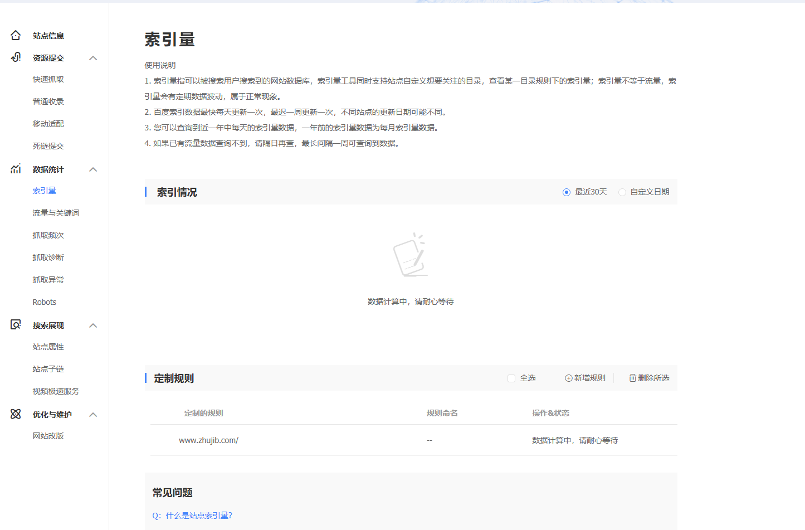Click the plus icon for 新增规则
The height and width of the screenshot is (530, 805).
pos(569,378)
